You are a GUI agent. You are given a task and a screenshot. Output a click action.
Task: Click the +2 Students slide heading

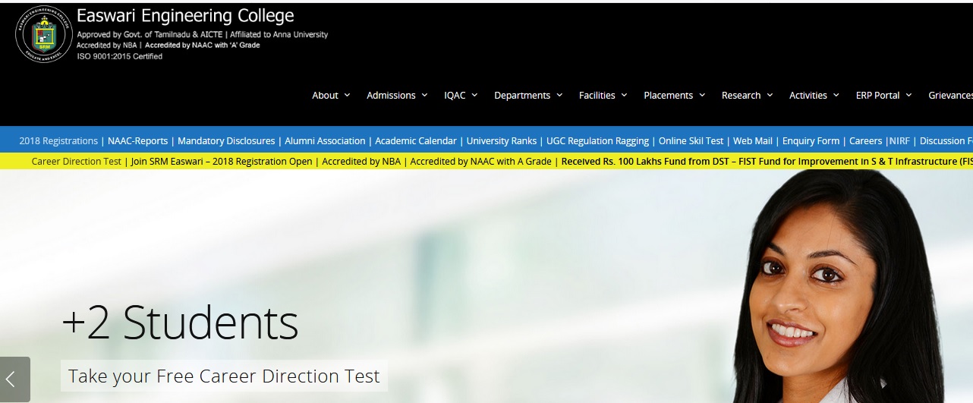tap(180, 323)
